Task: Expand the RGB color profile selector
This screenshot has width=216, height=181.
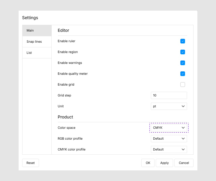Action: click(x=169, y=139)
